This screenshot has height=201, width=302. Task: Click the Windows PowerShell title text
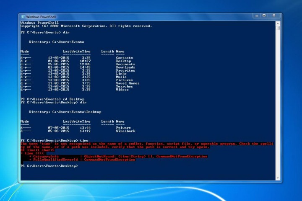(x=41, y=17)
